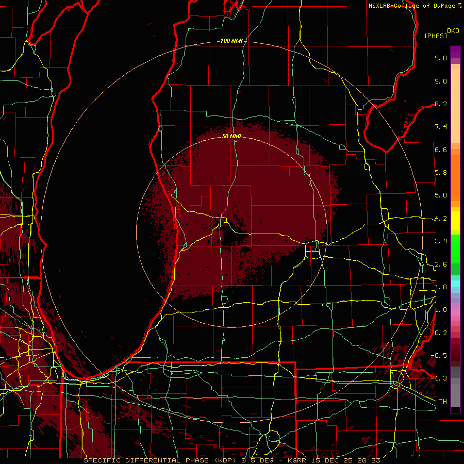Click the NEXLAB-College of DuPage label
This screenshot has height=464, width=464.
pyautogui.click(x=412, y=6)
